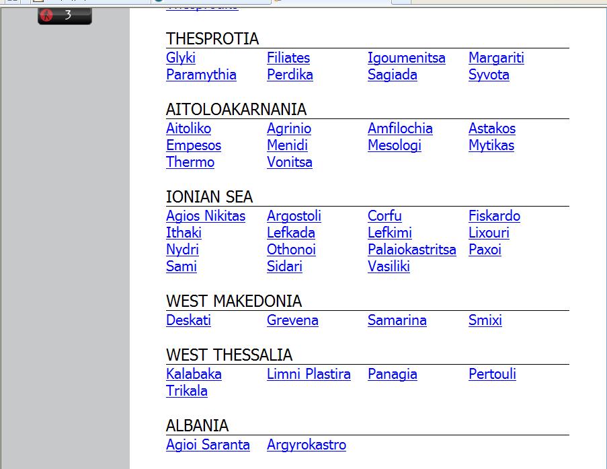607x469 pixels.
Task: Open Grevena under West Makedonia
Action: coord(292,320)
